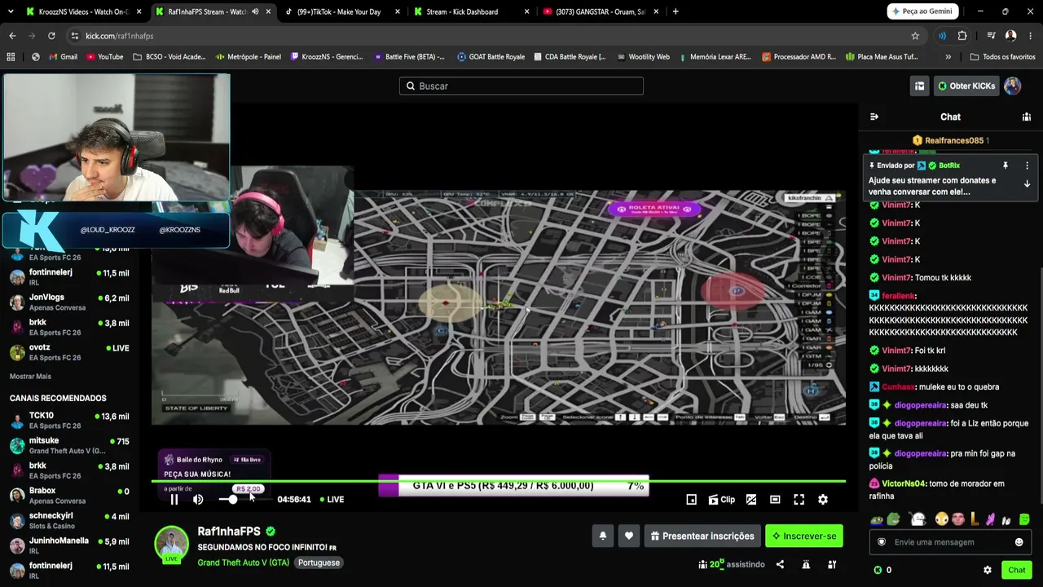1043x587 pixels.
Task: Type in Envie uma mensagem field
Action: [949, 542]
